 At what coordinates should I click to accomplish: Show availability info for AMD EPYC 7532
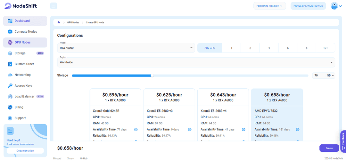[297, 129]
